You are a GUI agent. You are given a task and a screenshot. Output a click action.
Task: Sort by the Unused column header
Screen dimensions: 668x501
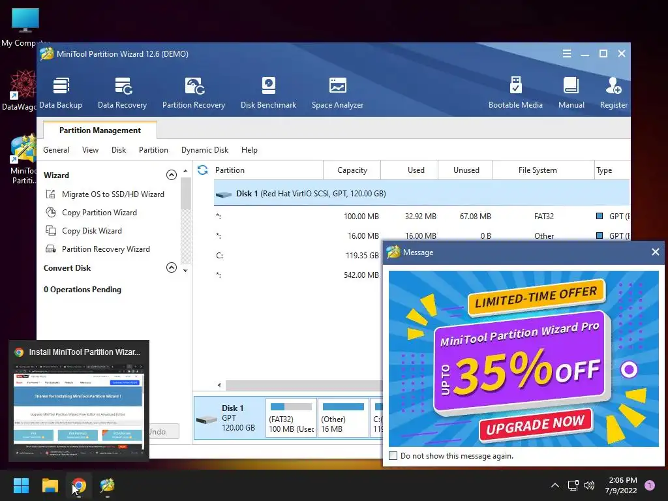click(x=466, y=170)
